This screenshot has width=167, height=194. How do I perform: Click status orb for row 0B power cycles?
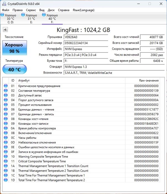click(x=6, y=133)
